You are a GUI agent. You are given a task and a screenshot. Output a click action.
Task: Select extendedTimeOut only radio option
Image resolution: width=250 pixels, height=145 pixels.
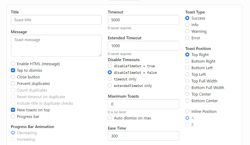(x=110, y=86)
